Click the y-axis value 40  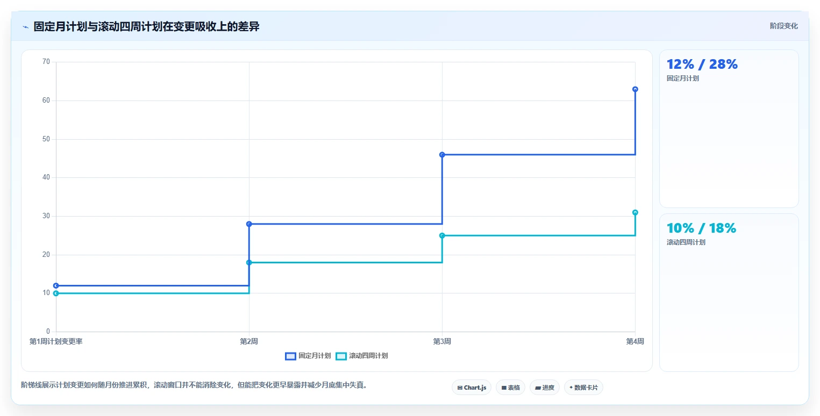pos(46,177)
